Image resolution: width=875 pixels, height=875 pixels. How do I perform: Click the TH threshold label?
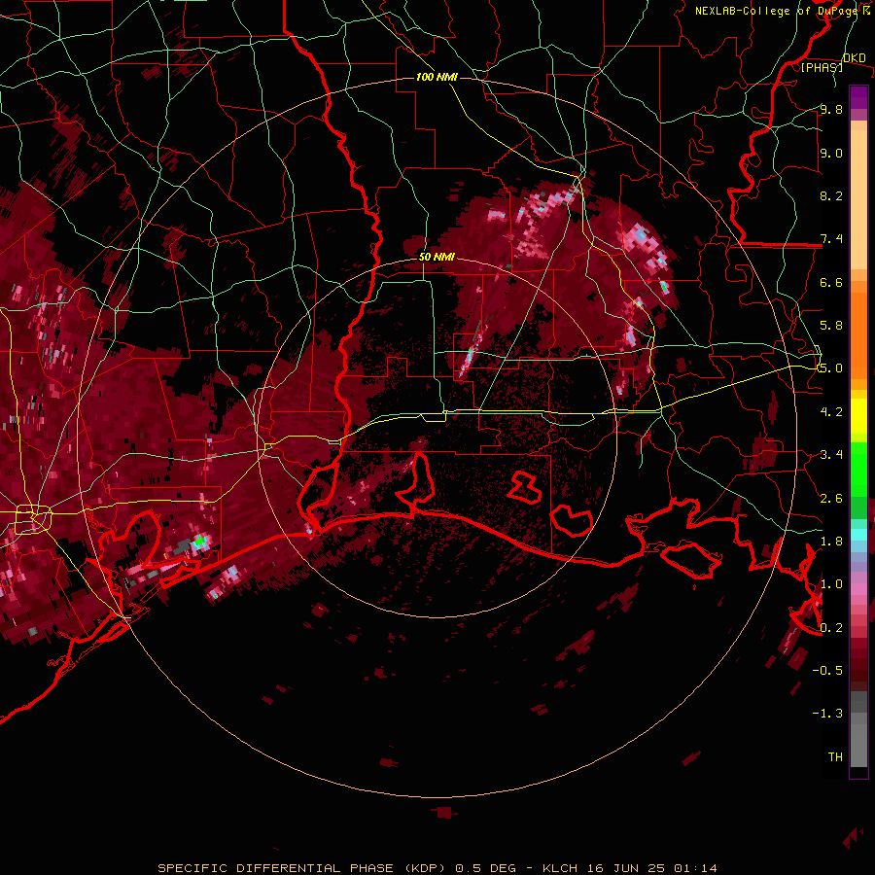coord(835,757)
